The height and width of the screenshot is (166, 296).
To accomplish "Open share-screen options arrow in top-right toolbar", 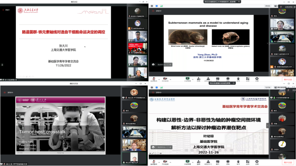I will click(193, 79).
